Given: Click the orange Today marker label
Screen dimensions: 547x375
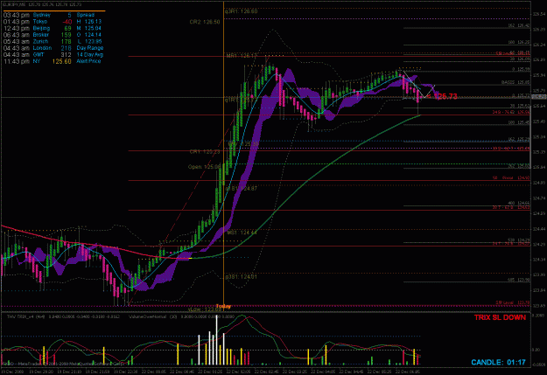Looking at the screenshot, I should [x=223, y=306].
